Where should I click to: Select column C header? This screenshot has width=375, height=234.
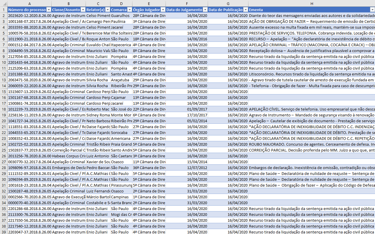coord(98,4)
